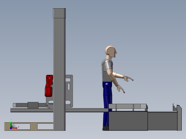Select the dark slider block on the left rail
This screenshot has width=186, height=139.
tap(33, 105)
